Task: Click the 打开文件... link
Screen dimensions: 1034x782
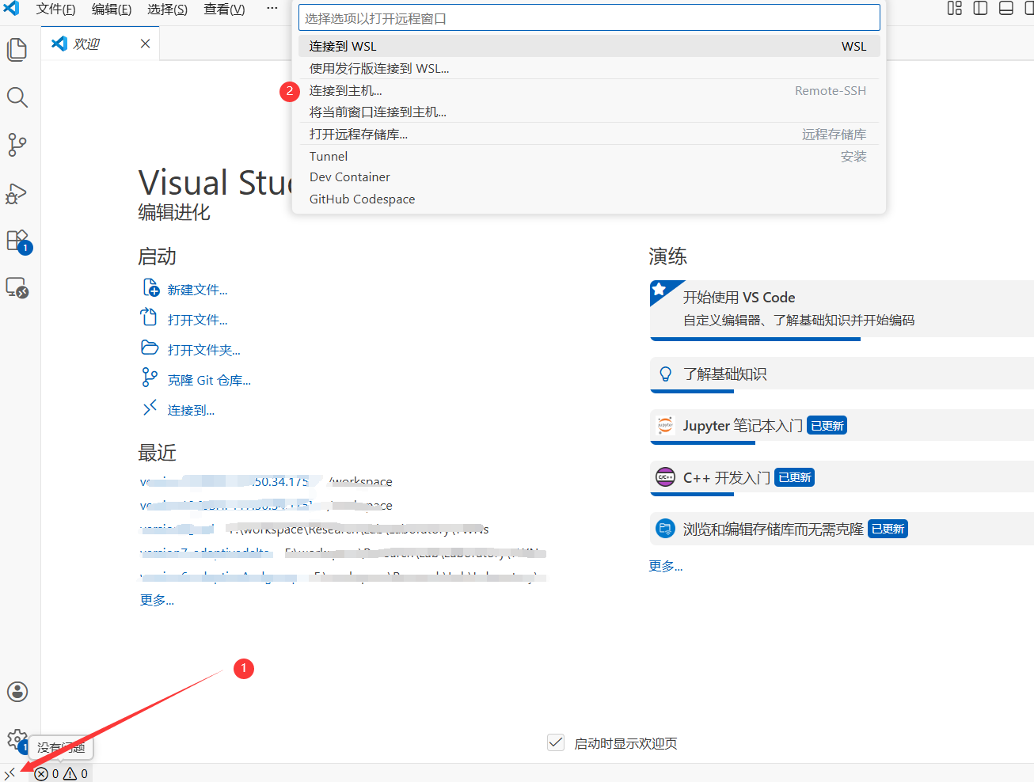Action: coord(197,320)
